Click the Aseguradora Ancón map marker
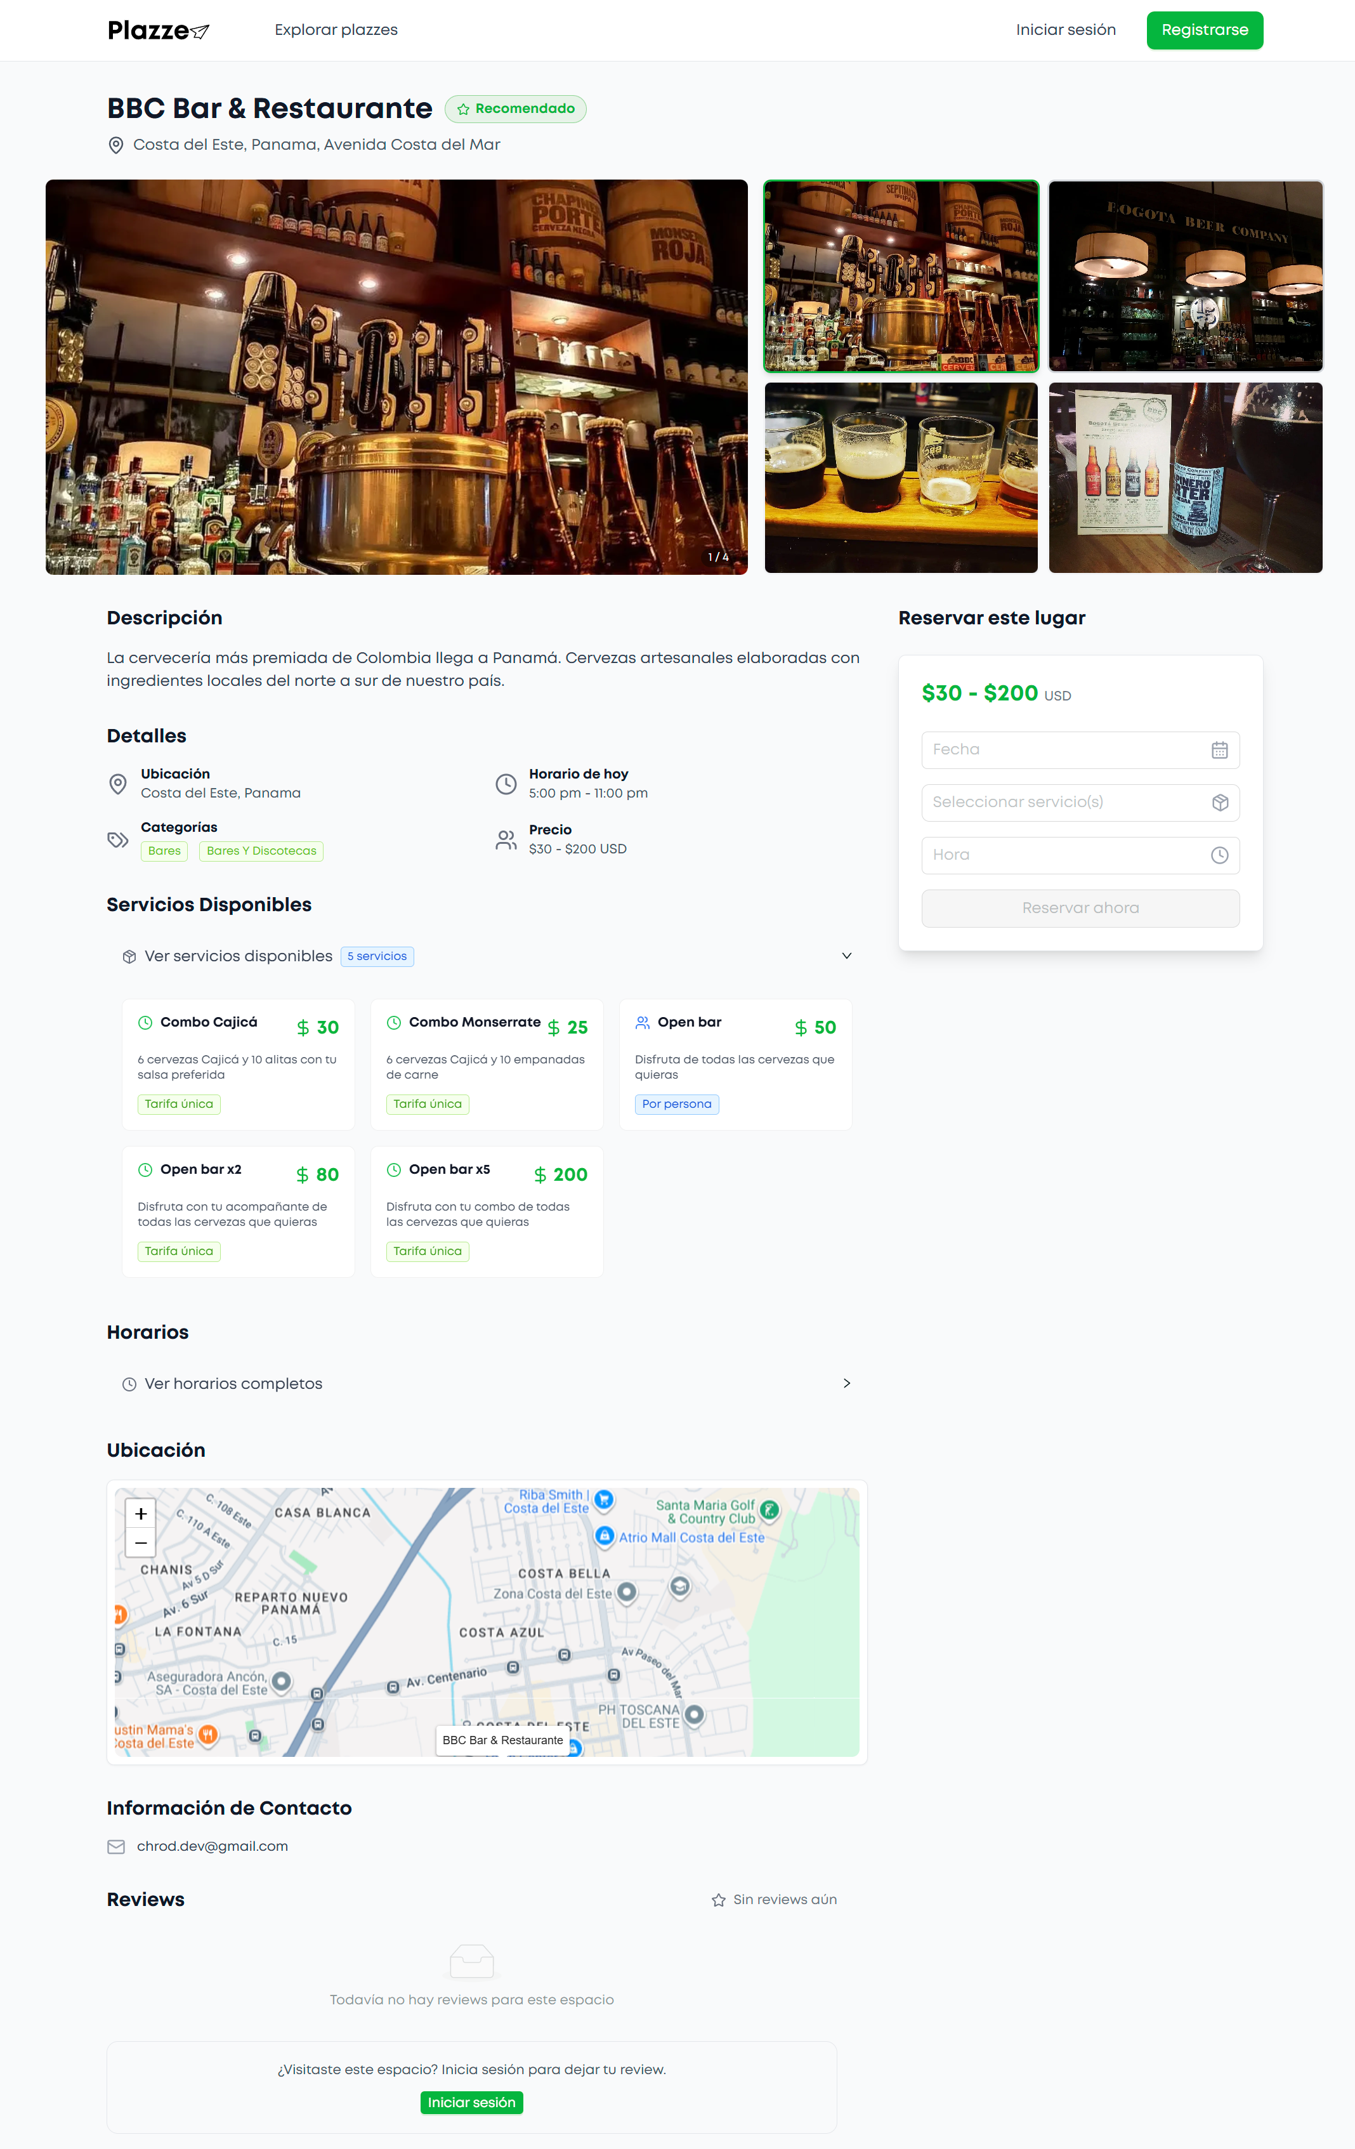This screenshot has width=1355, height=2149. 281,1682
